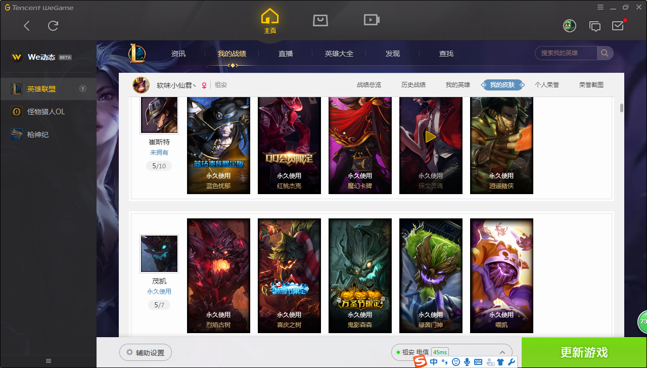Refresh the page with the reload icon
This screenshot has width=647, height=368.
[x=53, y=26]
